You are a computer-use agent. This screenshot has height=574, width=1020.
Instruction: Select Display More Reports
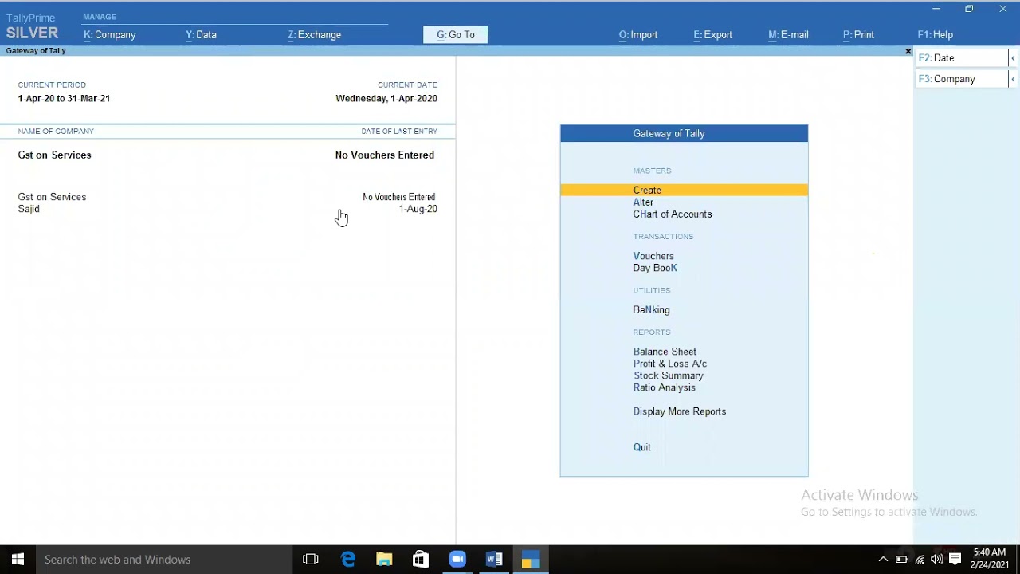(x=680, y=411)
